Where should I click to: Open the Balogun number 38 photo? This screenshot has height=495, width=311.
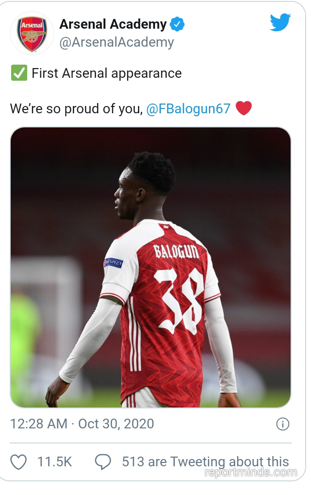151,267
